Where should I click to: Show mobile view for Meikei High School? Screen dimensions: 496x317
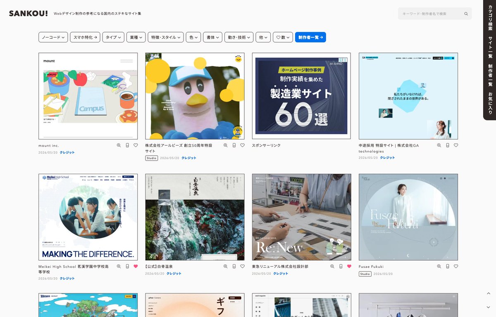127,266
